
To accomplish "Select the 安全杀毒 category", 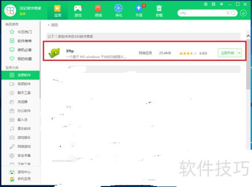I will [x=21, y=155].
